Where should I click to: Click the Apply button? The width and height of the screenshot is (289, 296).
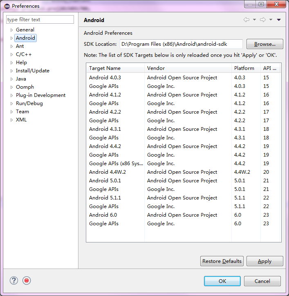point(264,261)
